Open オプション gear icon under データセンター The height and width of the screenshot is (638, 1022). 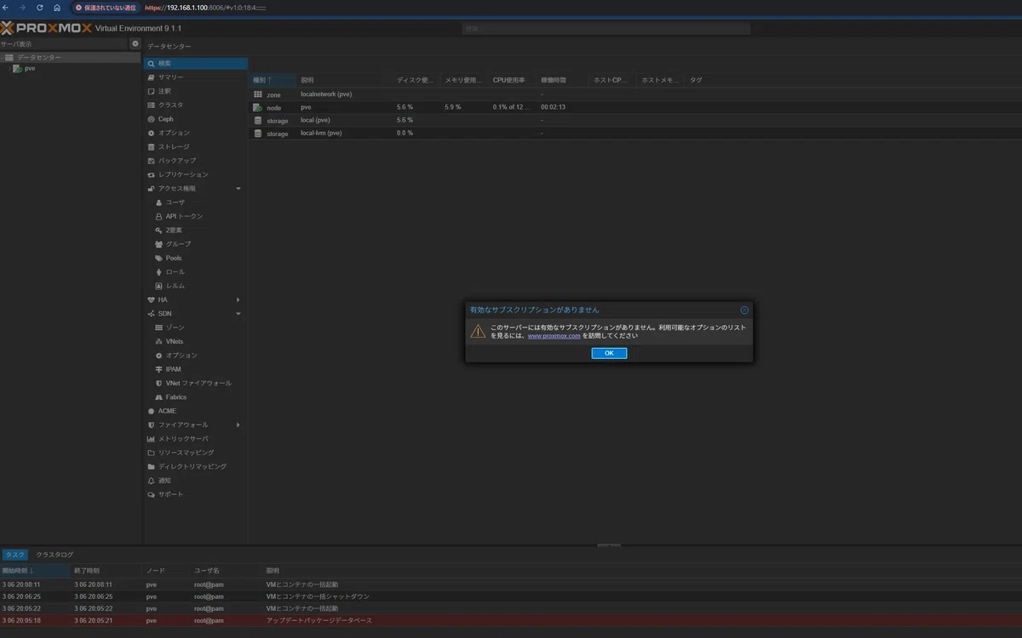click(x=196, y=133)
